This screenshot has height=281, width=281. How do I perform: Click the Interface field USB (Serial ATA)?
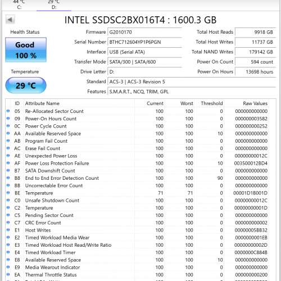click(144, 52)
